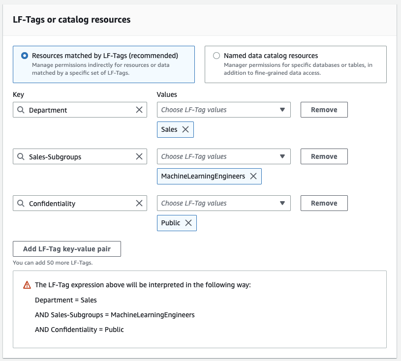Viewport: 401px width, 361px height.
Task: Click the search icon in Department field
Action: click(21, 110)
